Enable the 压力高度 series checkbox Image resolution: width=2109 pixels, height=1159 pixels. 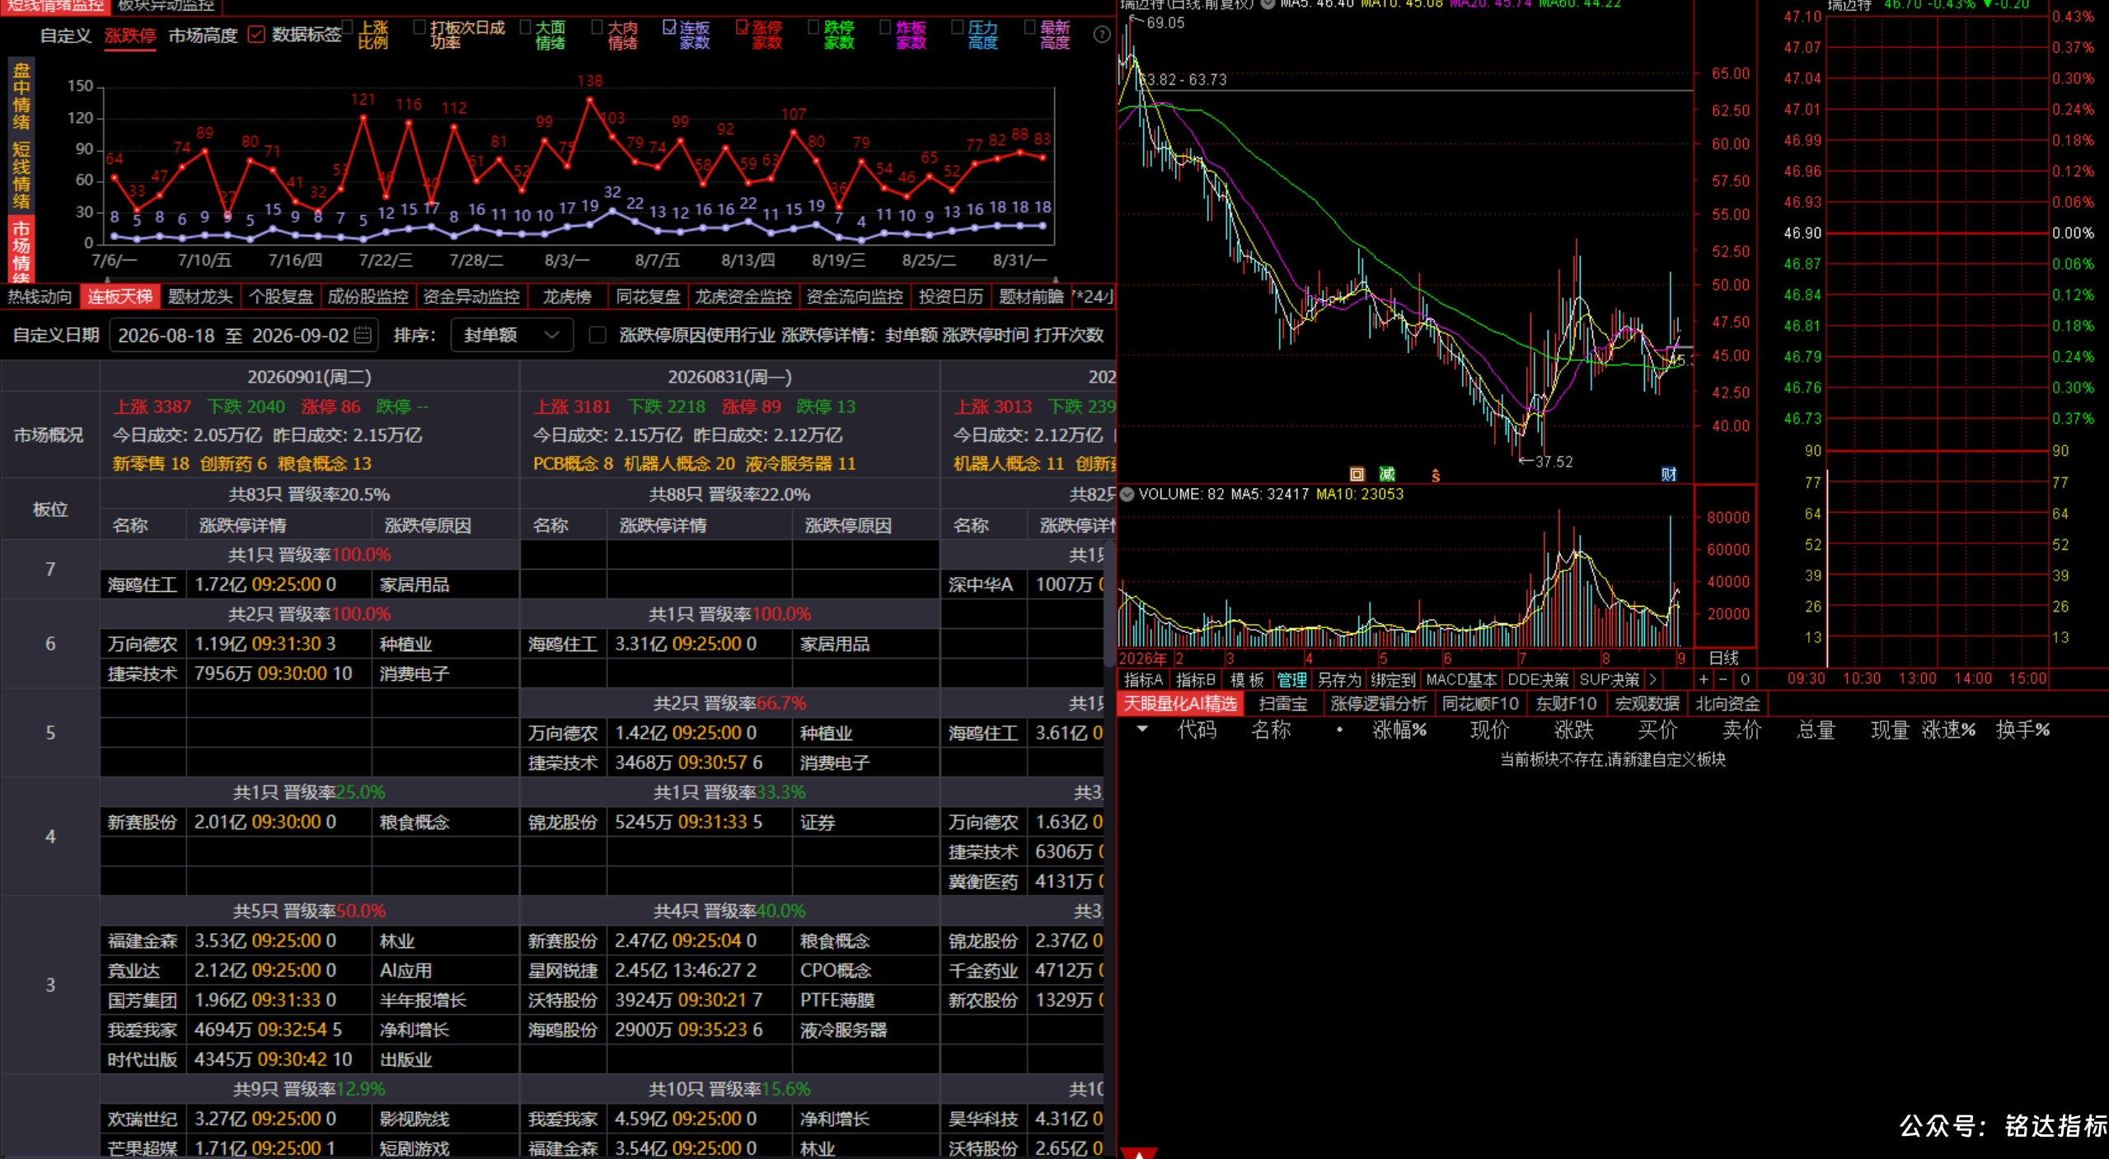(958, 27)
